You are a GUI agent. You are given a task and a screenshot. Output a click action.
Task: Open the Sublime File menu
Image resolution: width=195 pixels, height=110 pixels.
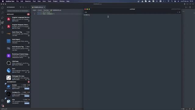coord(17,1)
